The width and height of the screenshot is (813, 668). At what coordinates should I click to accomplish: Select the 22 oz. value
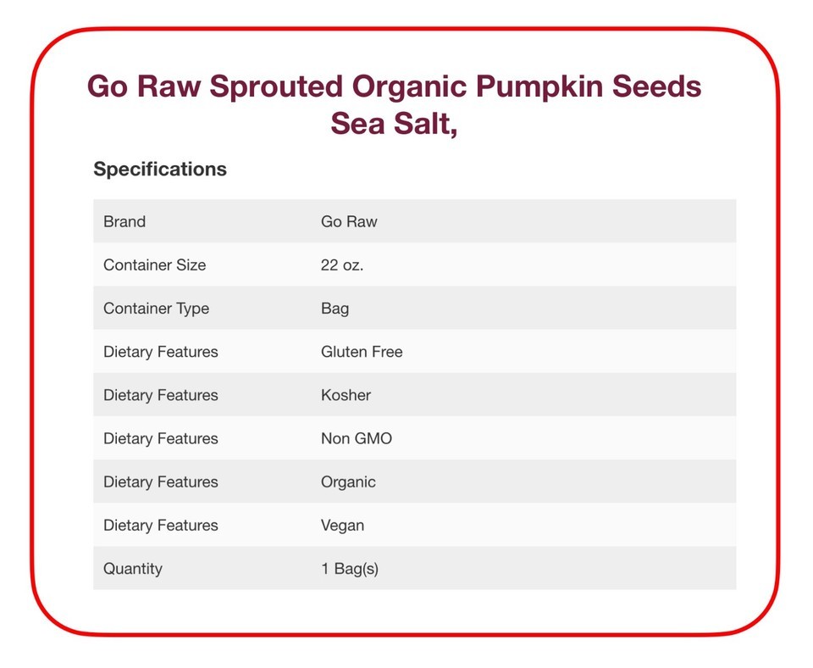pyautogui.click(x=342, y=265)
